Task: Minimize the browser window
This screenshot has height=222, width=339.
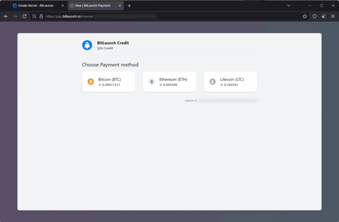Action: pos(310,6)
